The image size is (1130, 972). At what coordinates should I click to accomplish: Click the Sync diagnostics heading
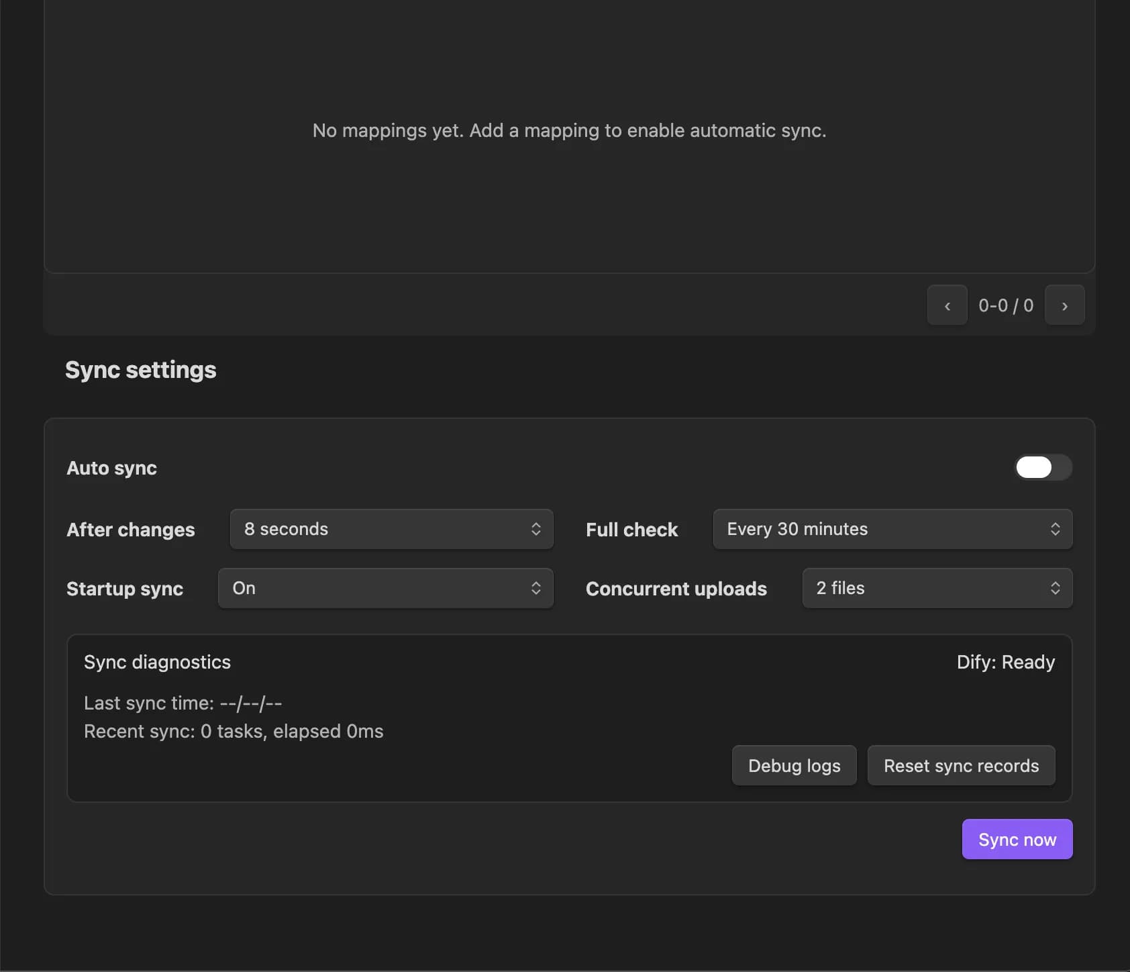point(157,662)
